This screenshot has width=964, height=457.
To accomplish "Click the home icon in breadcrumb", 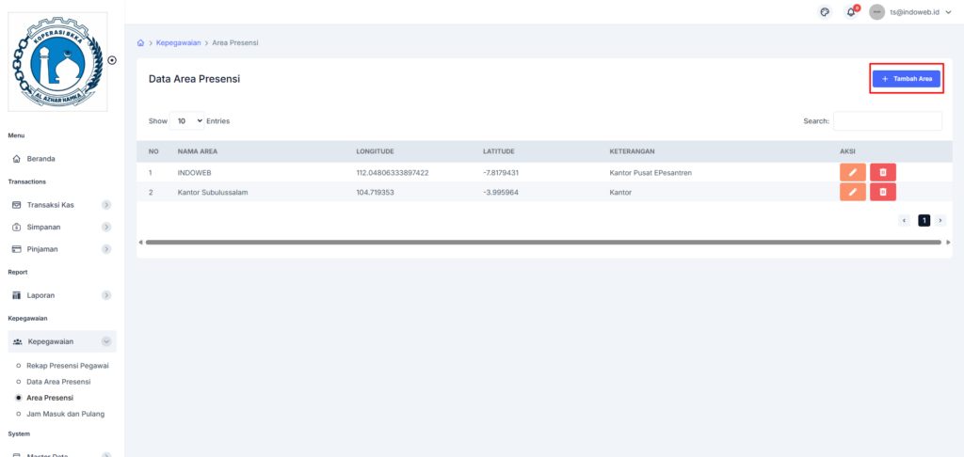I will click(x=141, y=43).
